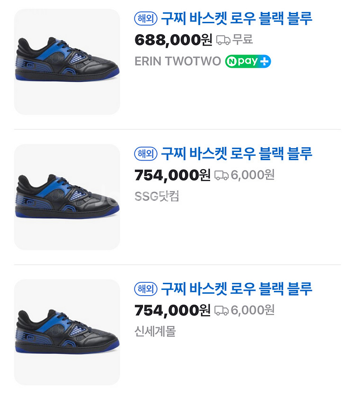Click the truck icon in the SSG닷컴 listing

(222, 175)
